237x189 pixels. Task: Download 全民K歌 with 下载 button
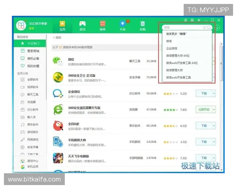[204, 126]
